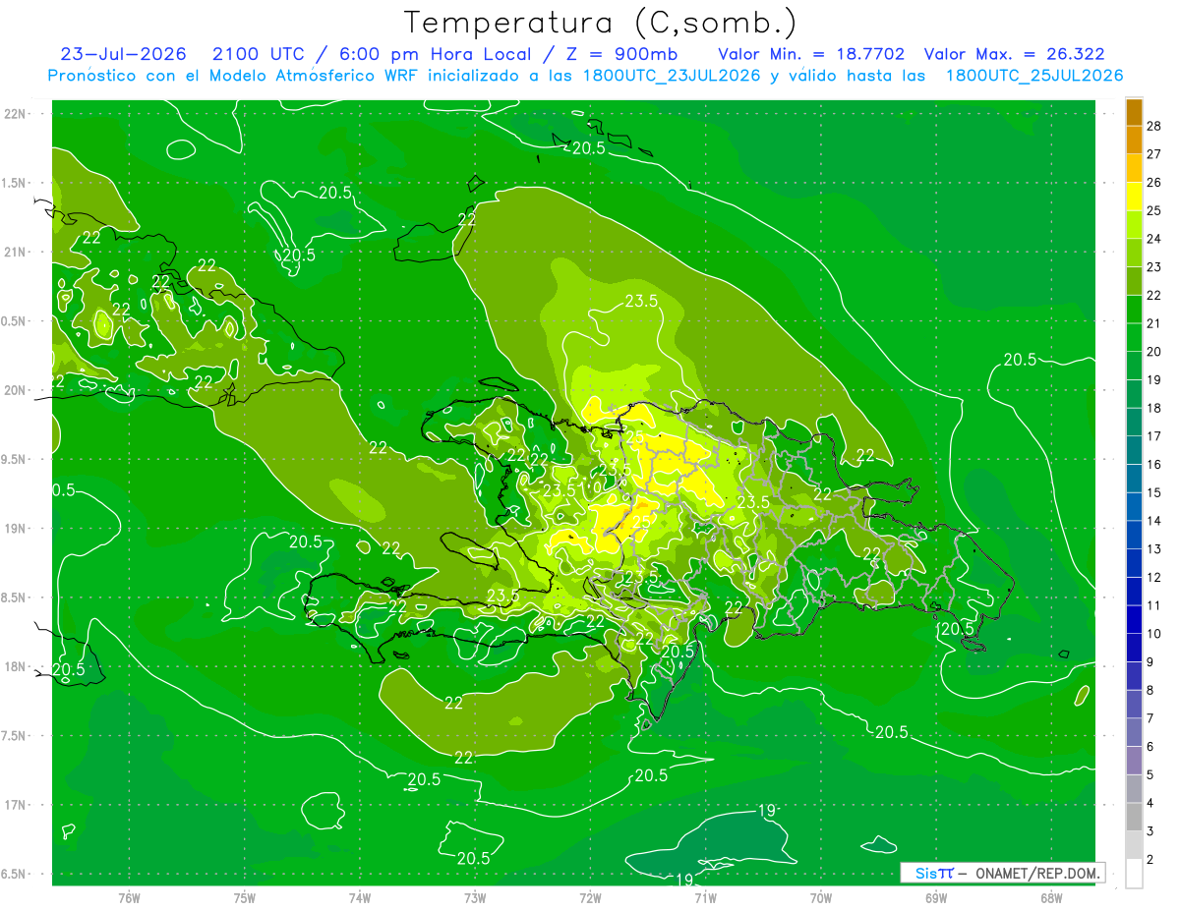
Task: Click the 69W longitude axis label
Action: click(x=936, y=897)
